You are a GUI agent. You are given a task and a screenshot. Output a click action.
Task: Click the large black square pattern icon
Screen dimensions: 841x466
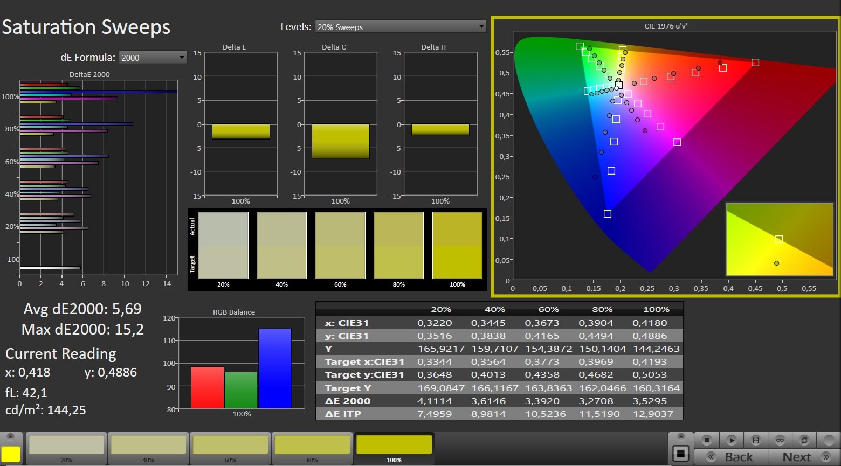tap(681, 454)
